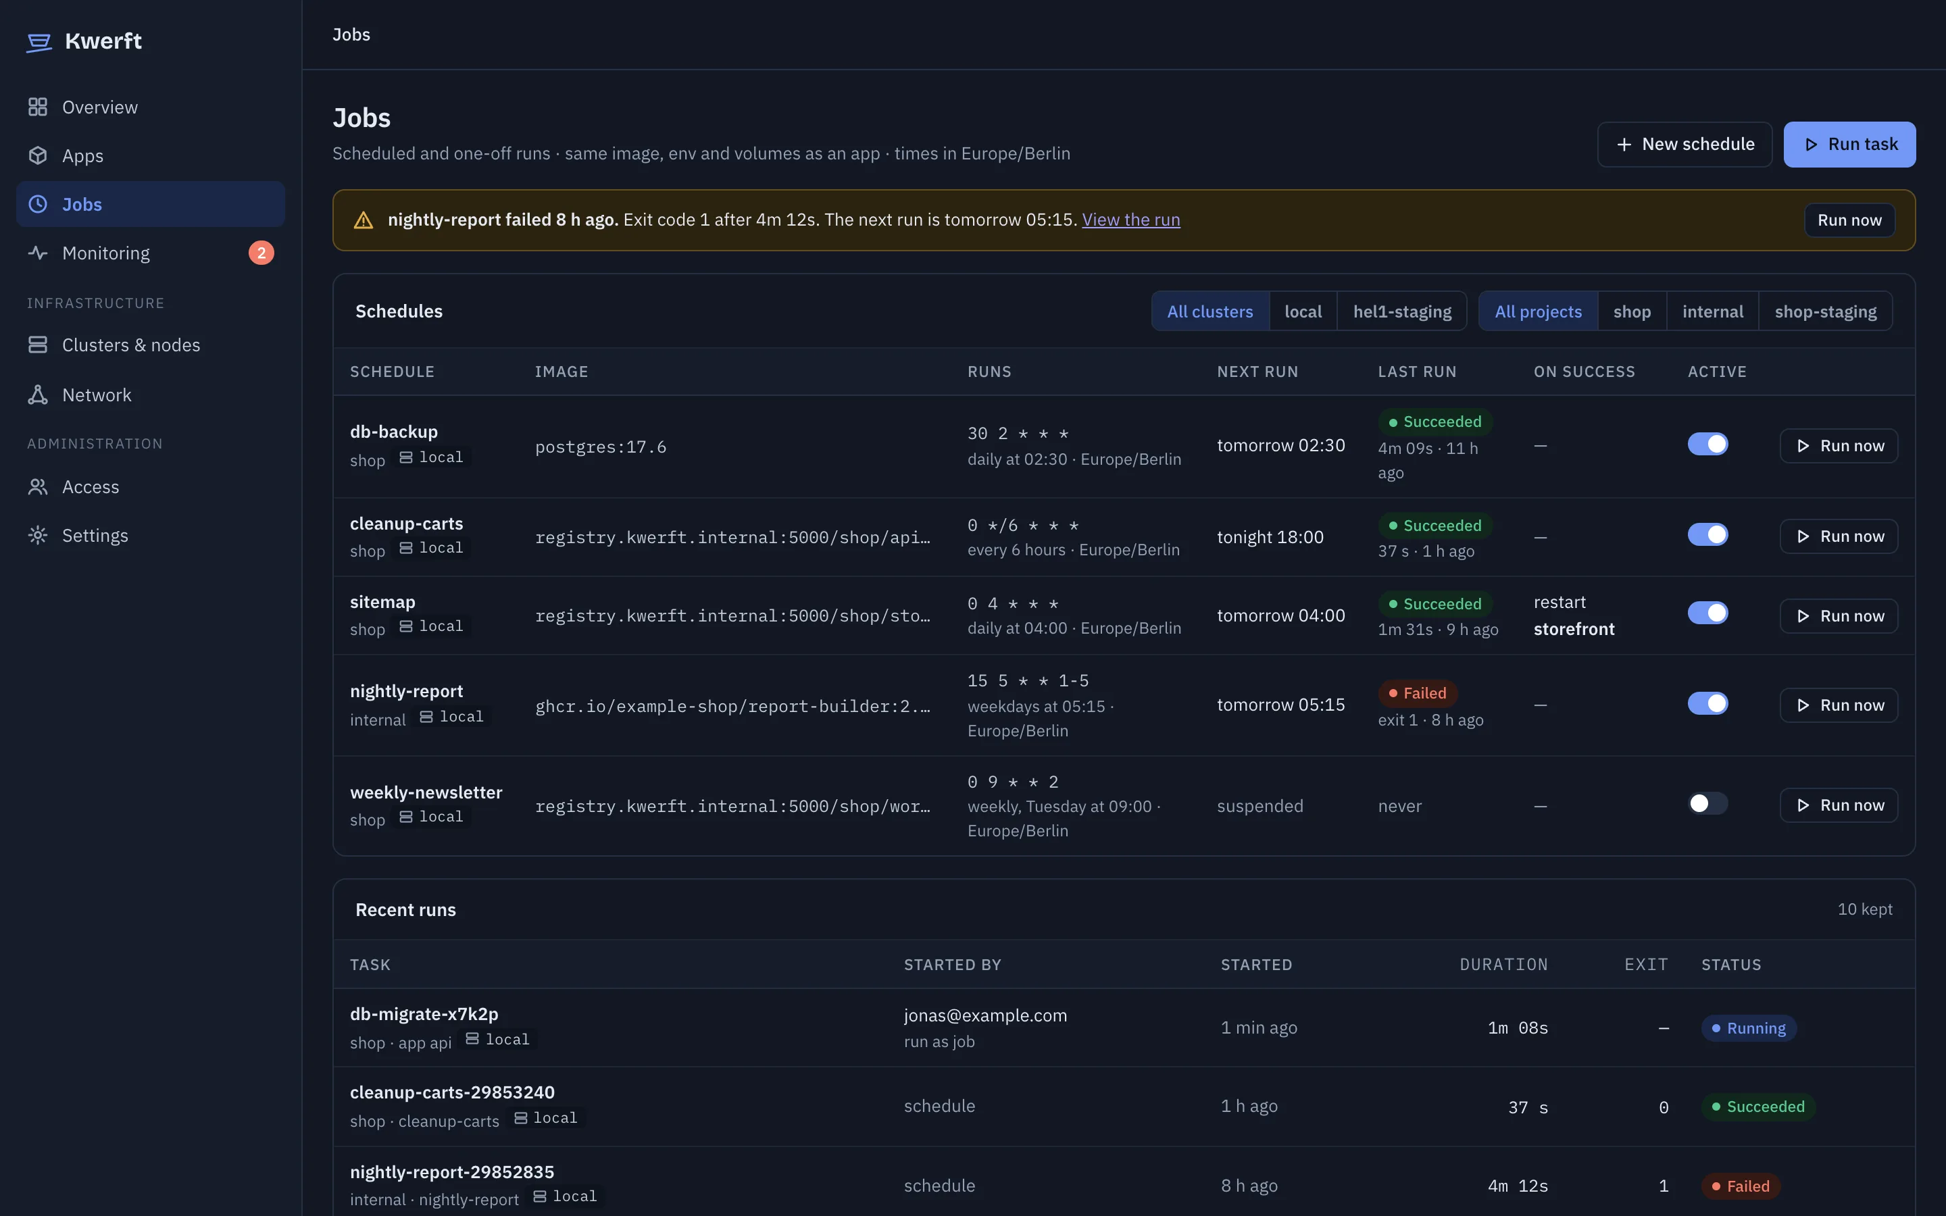This screenshot has height=1216, width=1946.
Task: Filter schedules by shop project
Action: 1632,311
